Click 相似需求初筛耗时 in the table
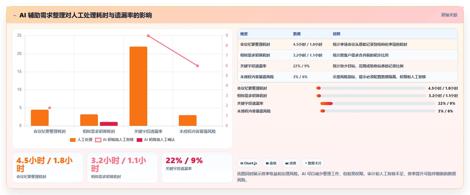Viewport: 470px width, 195px height. pyautogui.click(x=255, y=55)
